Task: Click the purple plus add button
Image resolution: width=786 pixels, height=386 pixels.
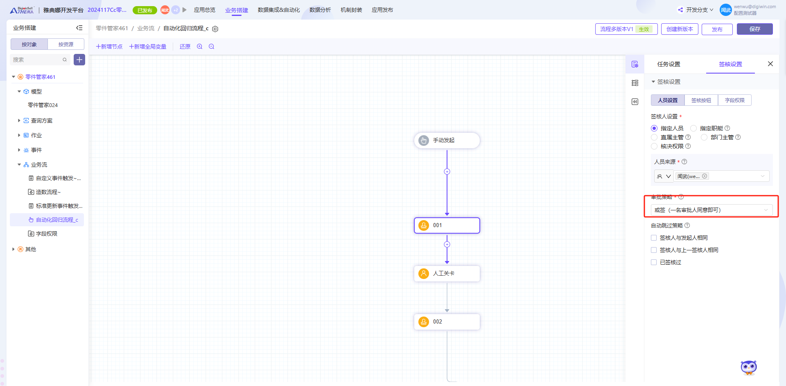Action: click(x=79, y=60)
